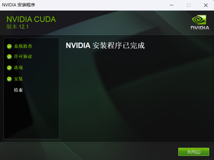Select the 结束 step in sidebar

18,90
